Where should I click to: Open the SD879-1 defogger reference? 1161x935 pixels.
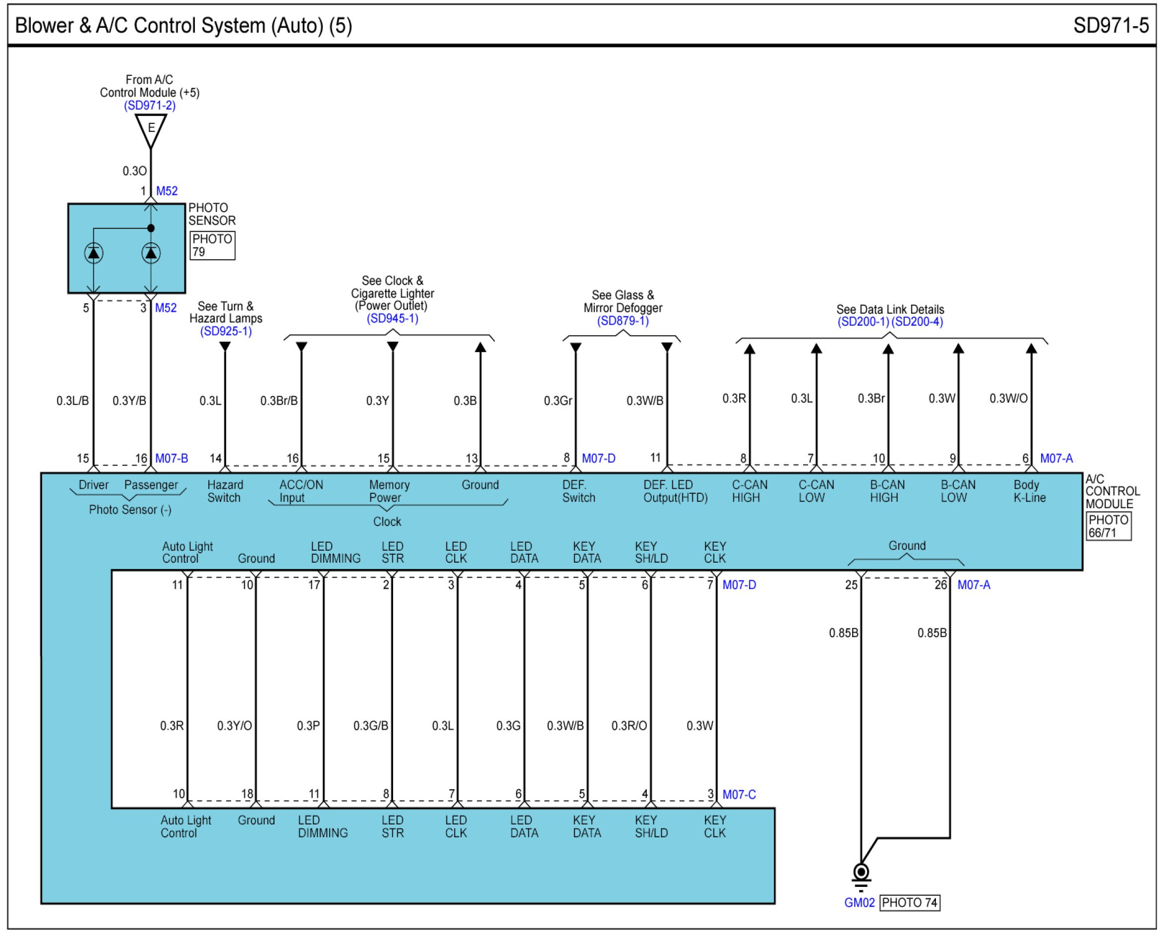point(623,321)
